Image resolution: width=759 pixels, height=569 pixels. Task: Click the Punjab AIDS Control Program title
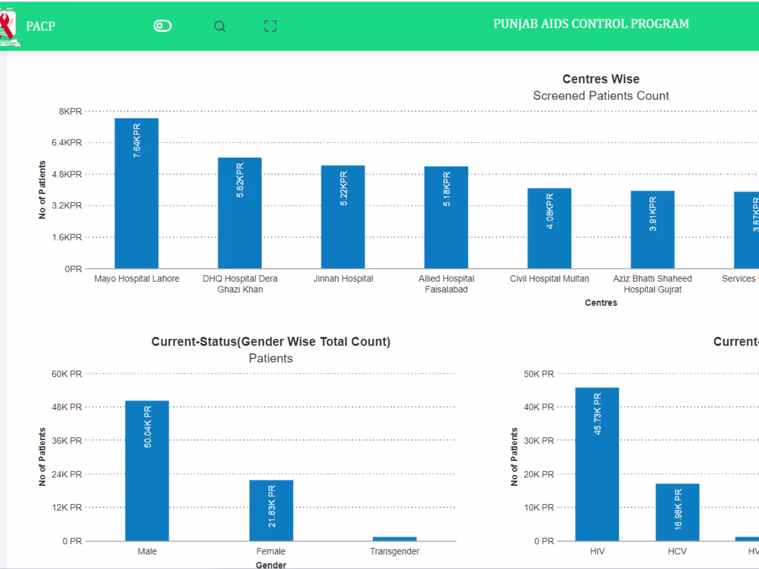[591, 24]
